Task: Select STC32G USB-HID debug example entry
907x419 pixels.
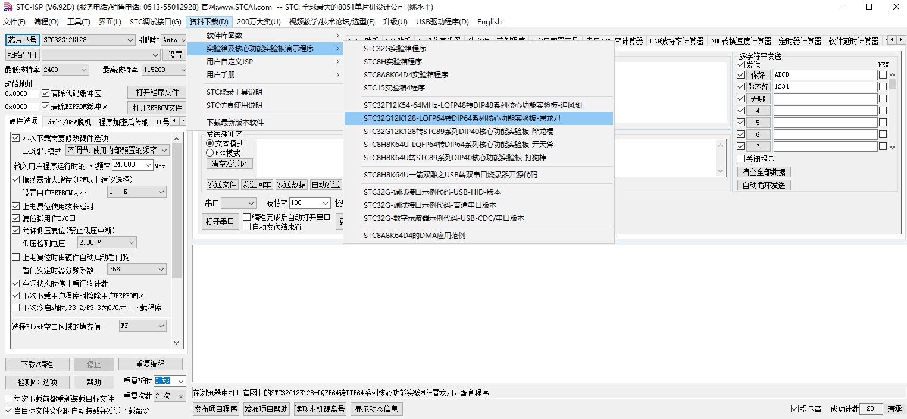Action: pyautogui.click(x=478, y=192)
